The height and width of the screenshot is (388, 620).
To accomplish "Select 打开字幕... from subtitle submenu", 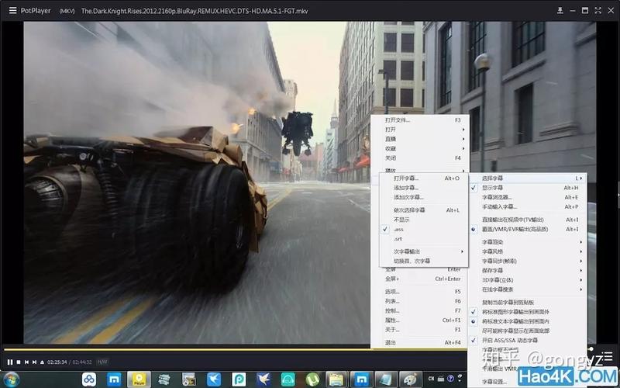I will pyautogui.click(x=406, y=178).
